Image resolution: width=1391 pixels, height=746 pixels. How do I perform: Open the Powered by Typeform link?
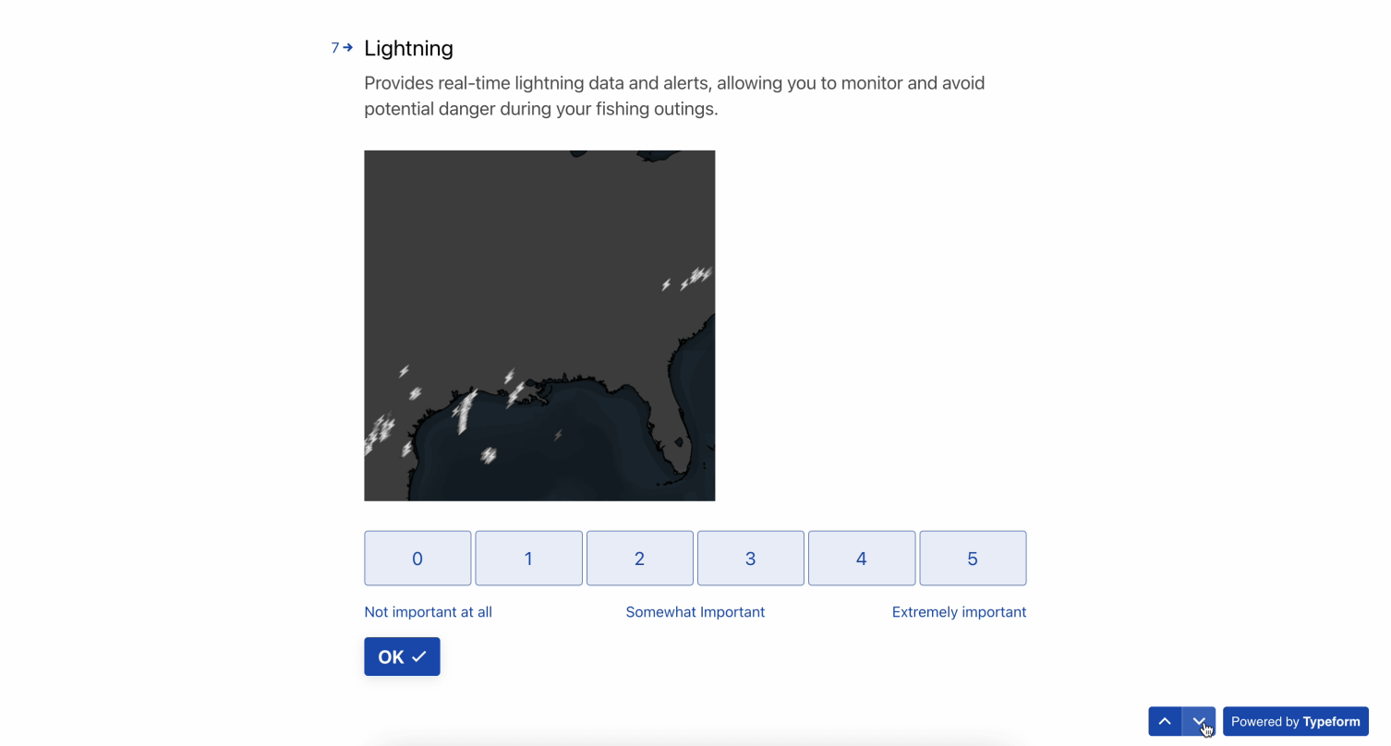pos(1295,721)
